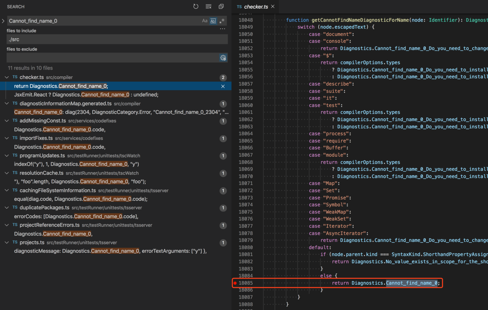This screenshot has width=488, height=310.
Task: Toggle Match Whole Word option
Action: [213, 21]
